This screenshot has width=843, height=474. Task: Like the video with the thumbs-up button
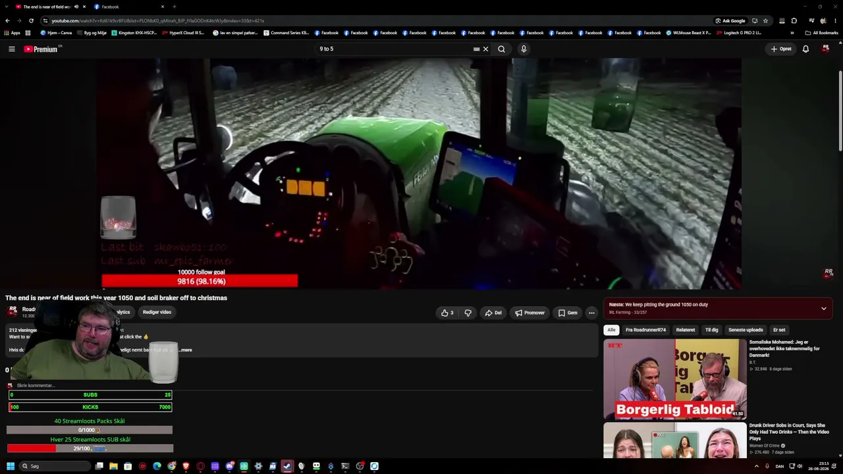(x=447, y=313)
